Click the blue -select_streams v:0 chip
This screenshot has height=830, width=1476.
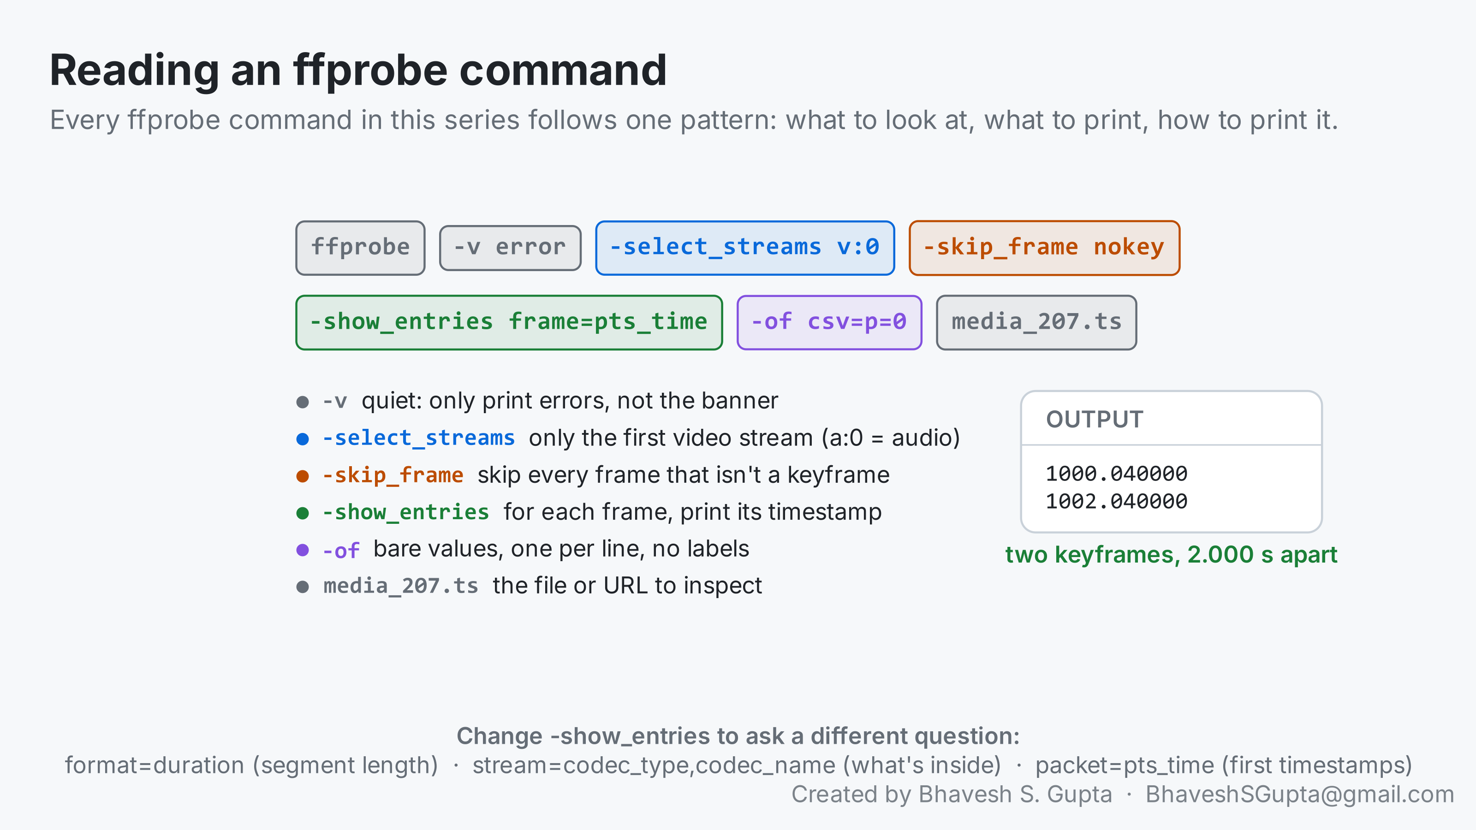click(745, 248)
